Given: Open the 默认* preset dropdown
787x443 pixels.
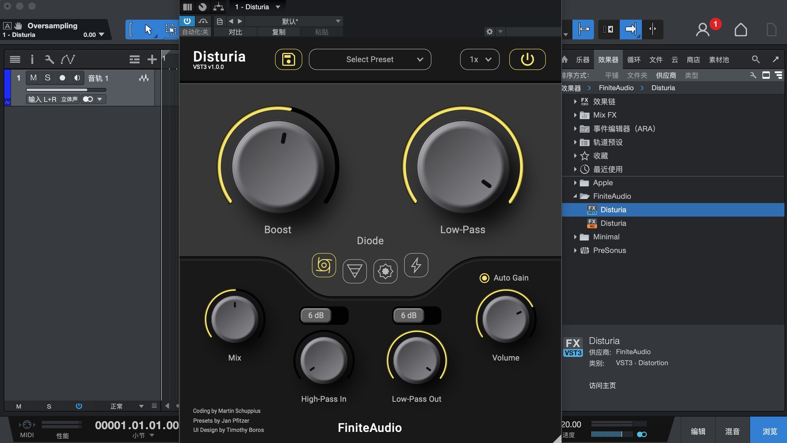Looking at the screenshot, I should 293,21.
